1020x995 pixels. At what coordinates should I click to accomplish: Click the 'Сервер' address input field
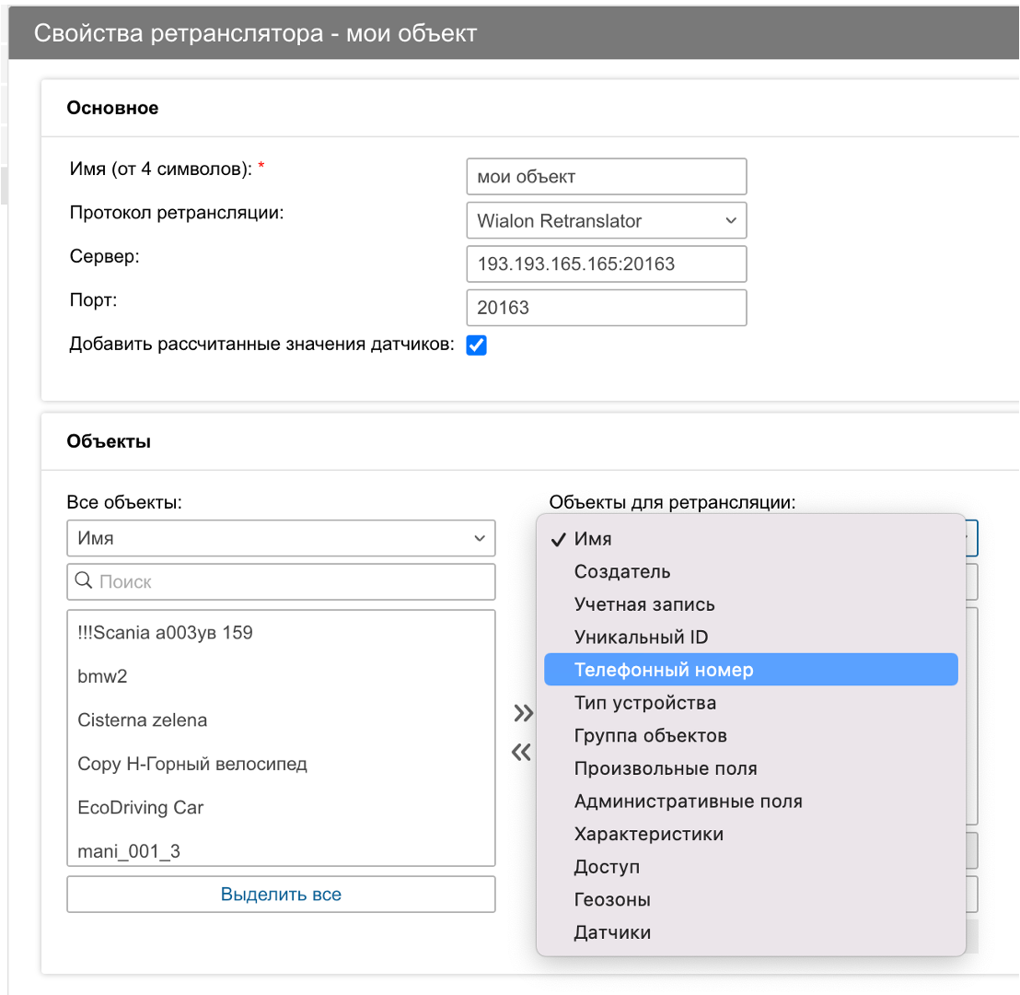tap(606, 263)
